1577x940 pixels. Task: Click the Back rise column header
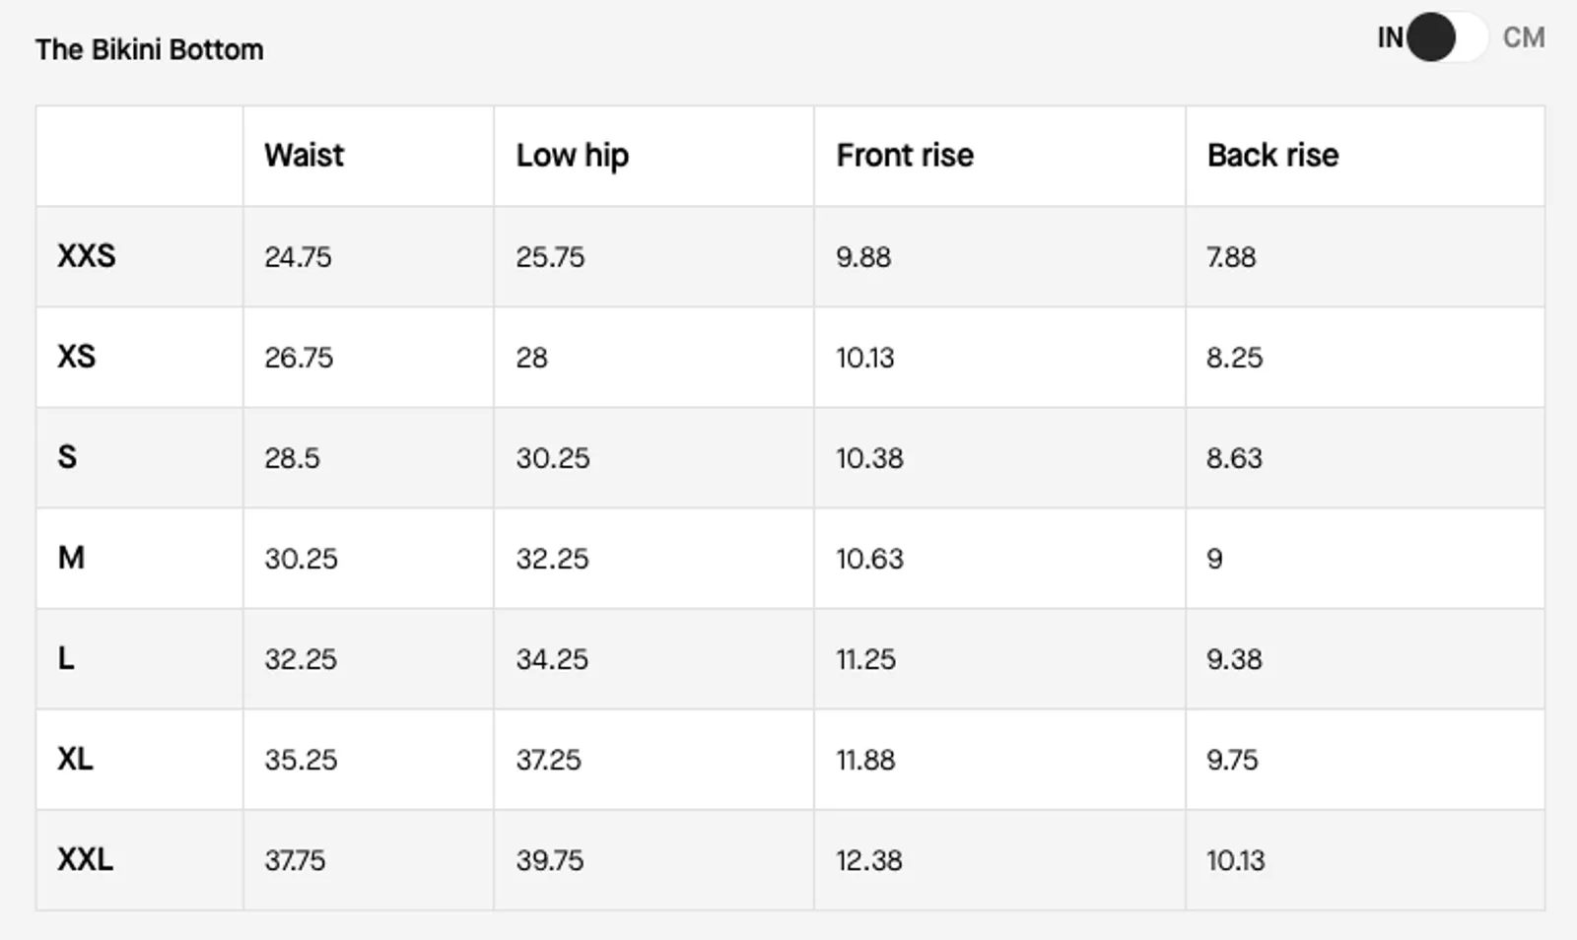pyautogui.click(x=1272, y=155)
